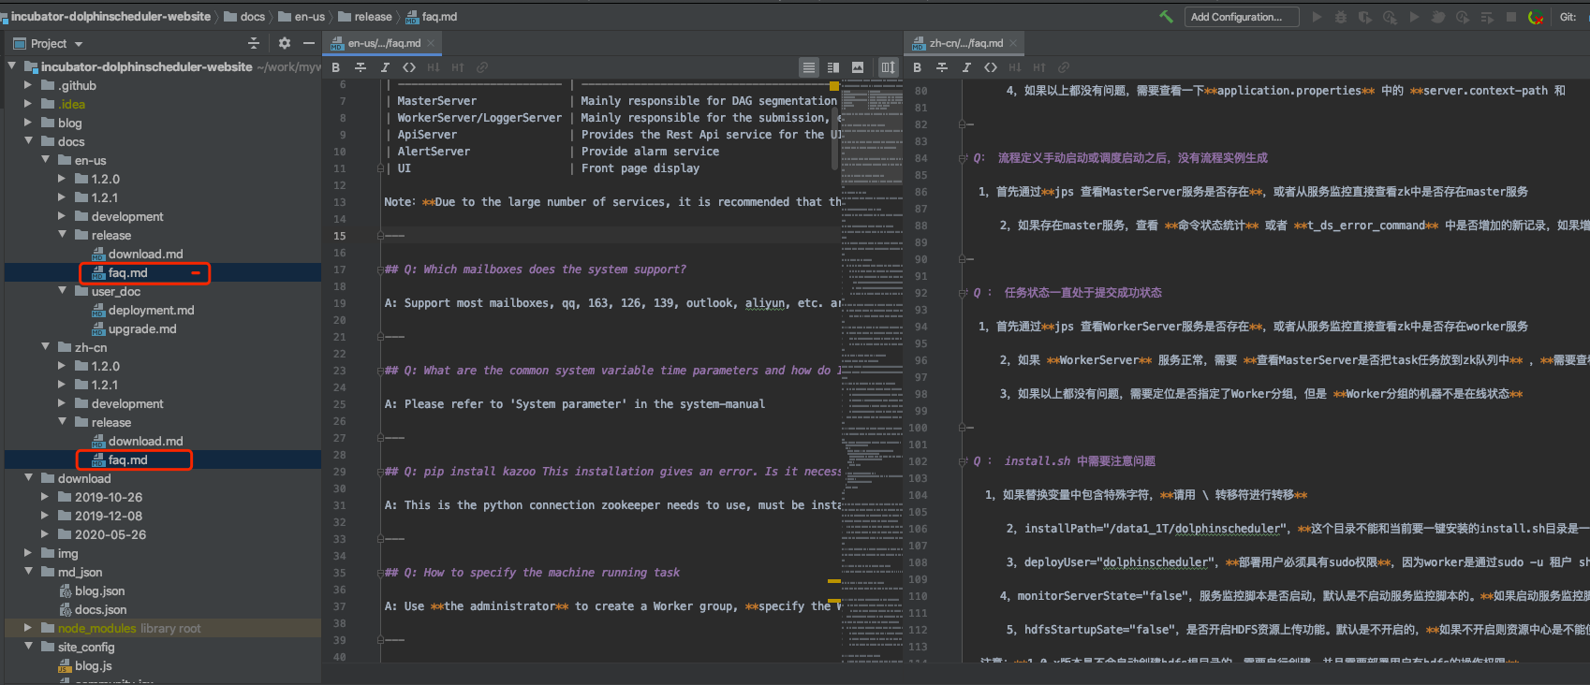Expand the .github folder

28,85
